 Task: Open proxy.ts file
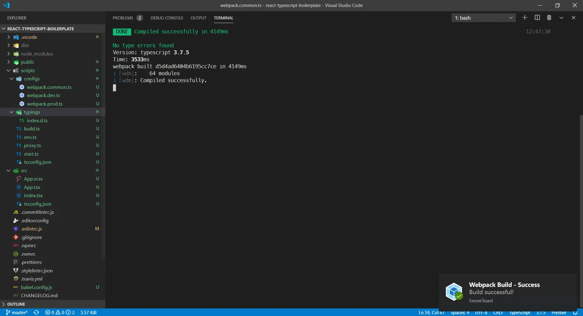53,145
